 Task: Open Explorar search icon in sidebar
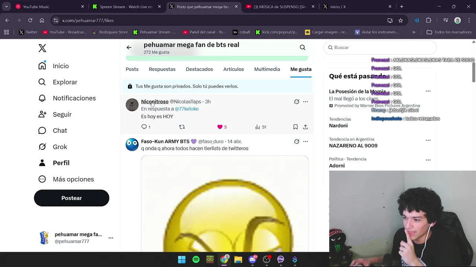42,82
